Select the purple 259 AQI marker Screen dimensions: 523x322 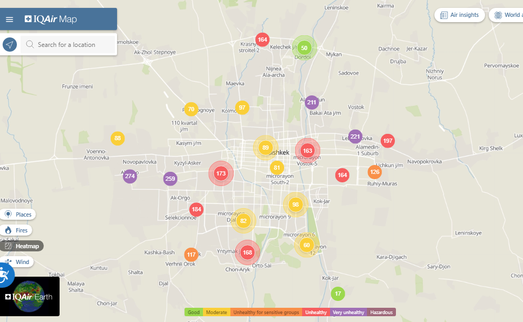pyautogui.click(x=170, y=179)
